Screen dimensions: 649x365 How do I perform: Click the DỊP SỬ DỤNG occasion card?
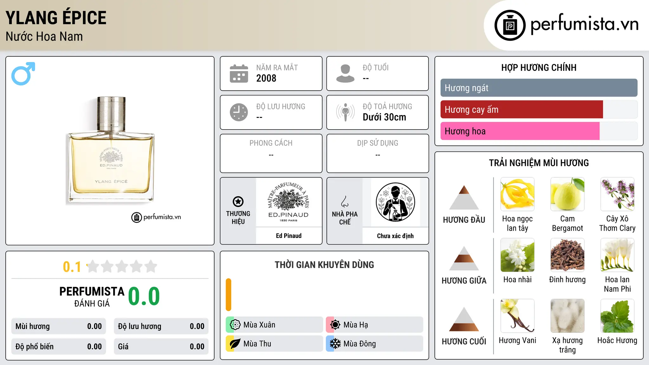click(x=378, y=153)
